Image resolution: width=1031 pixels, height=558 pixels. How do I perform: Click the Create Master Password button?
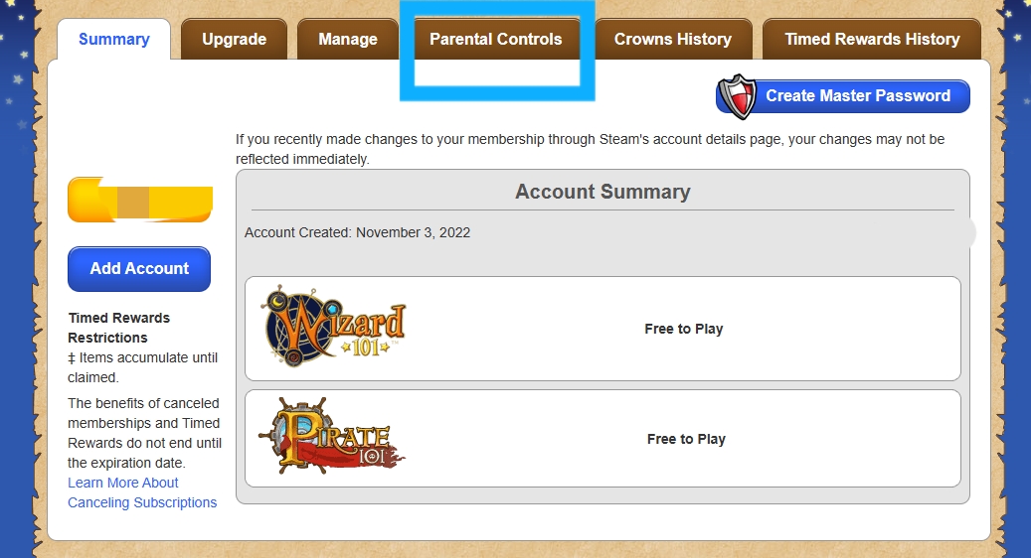843,96
